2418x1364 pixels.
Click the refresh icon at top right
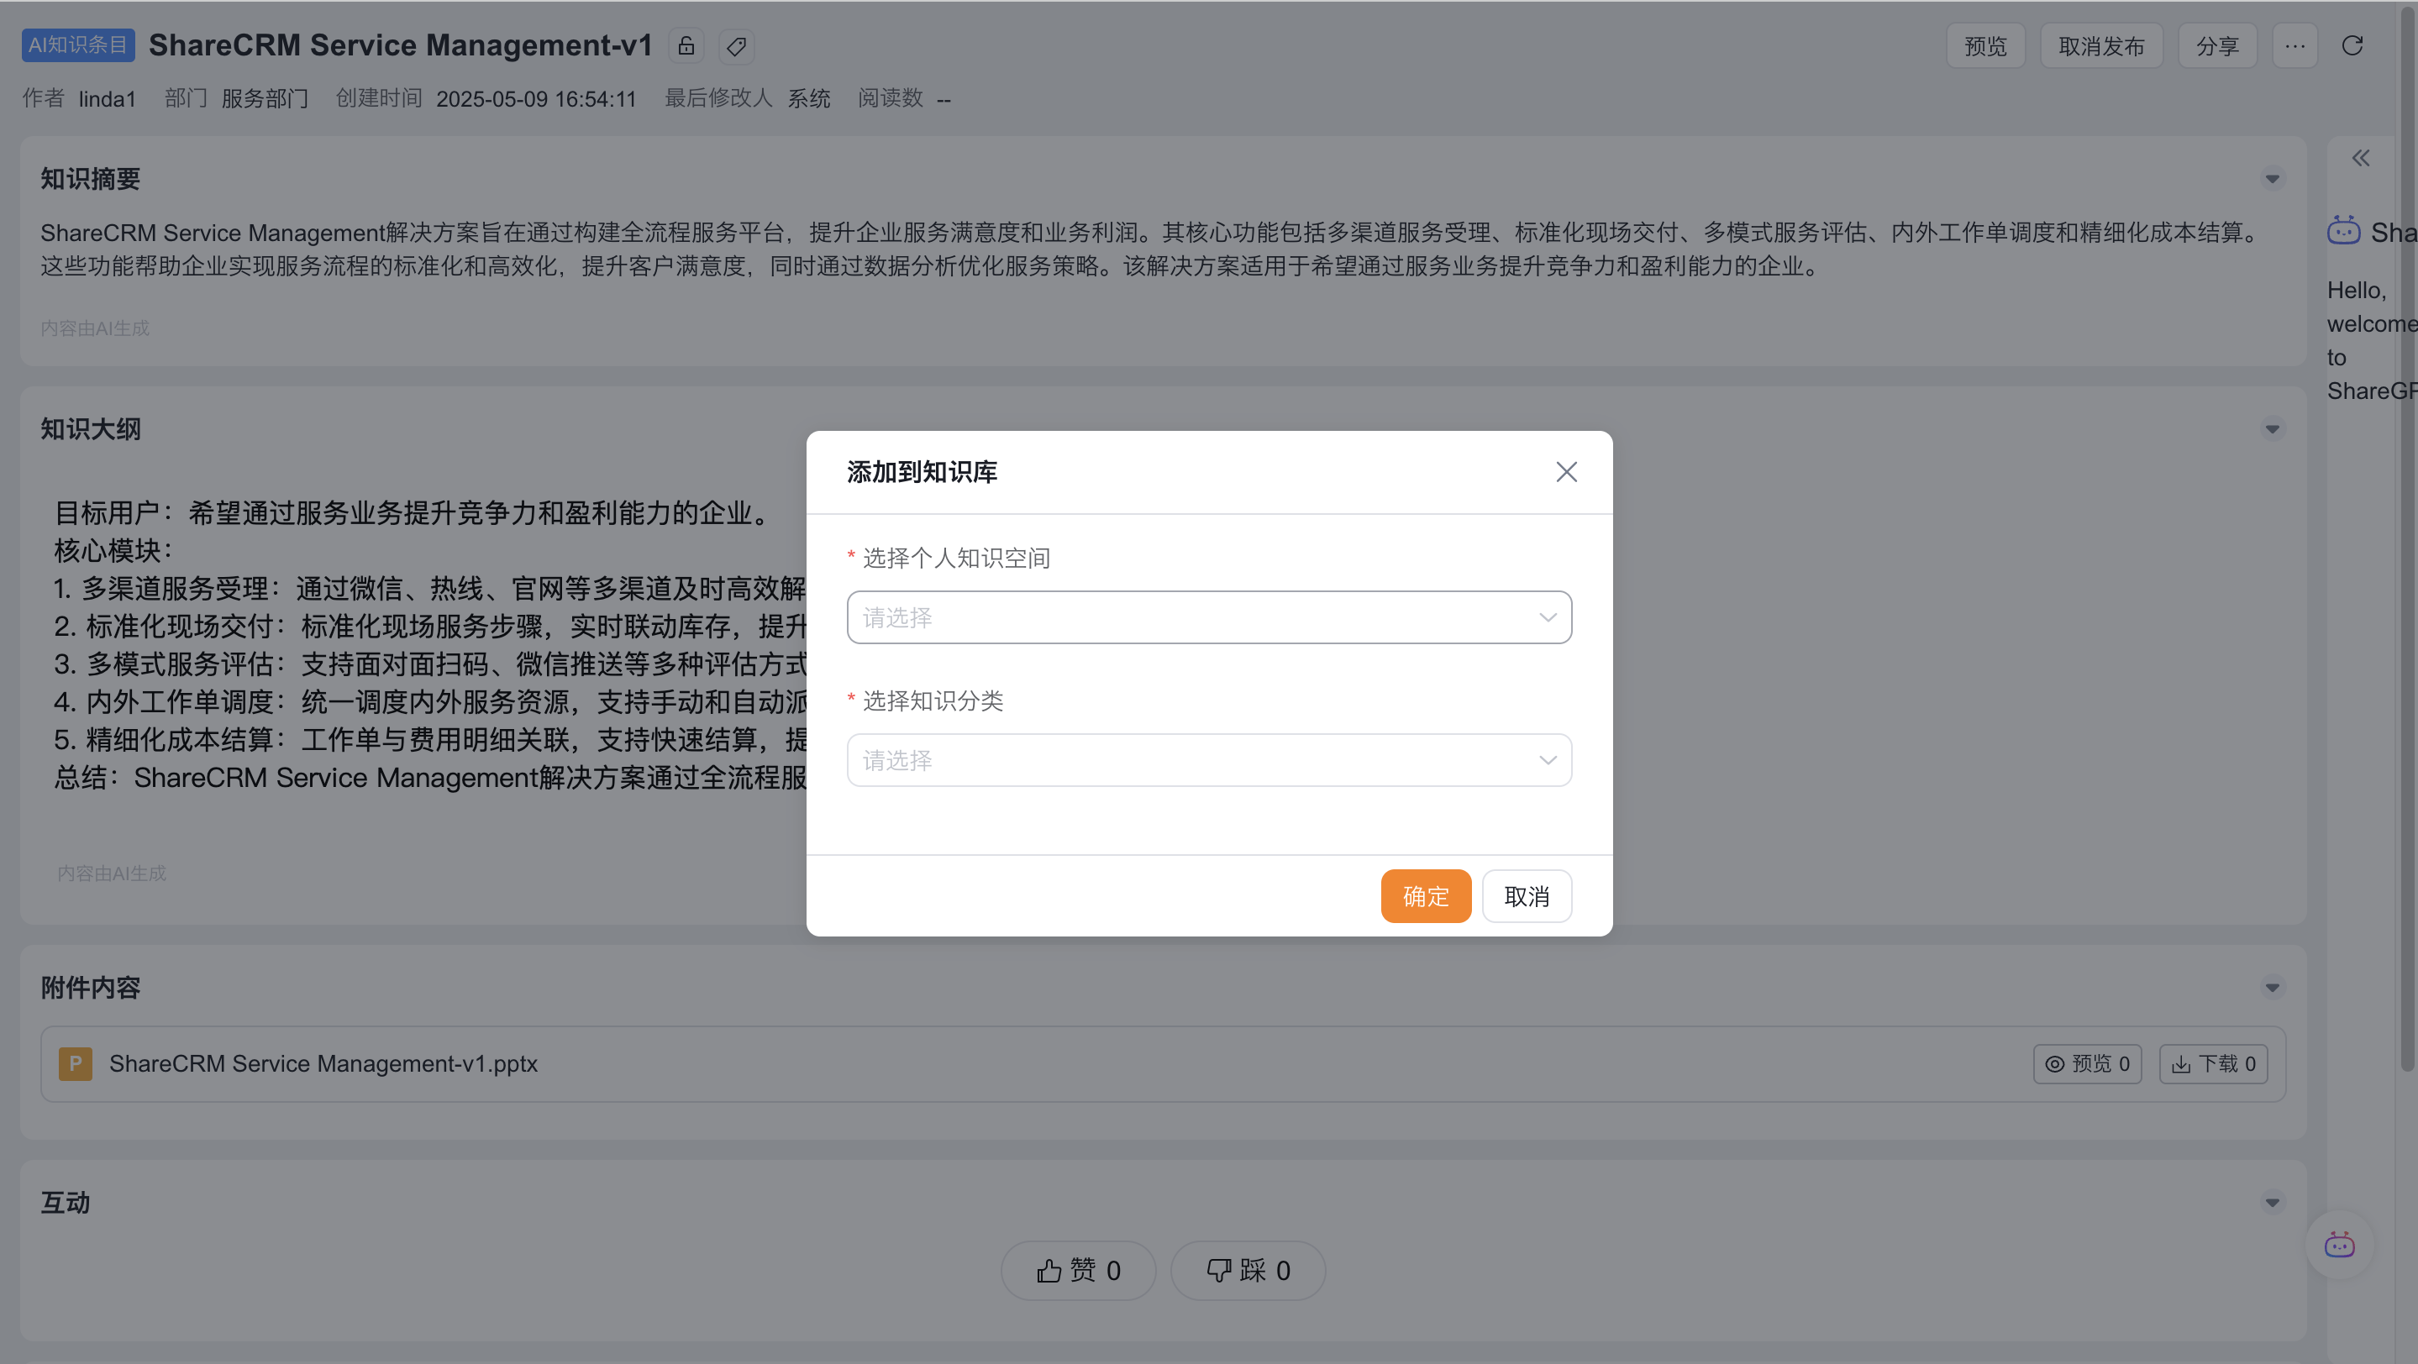click(2352, 46)
